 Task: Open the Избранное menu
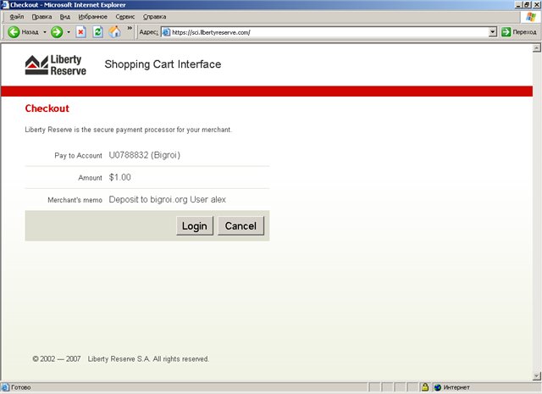91,17
